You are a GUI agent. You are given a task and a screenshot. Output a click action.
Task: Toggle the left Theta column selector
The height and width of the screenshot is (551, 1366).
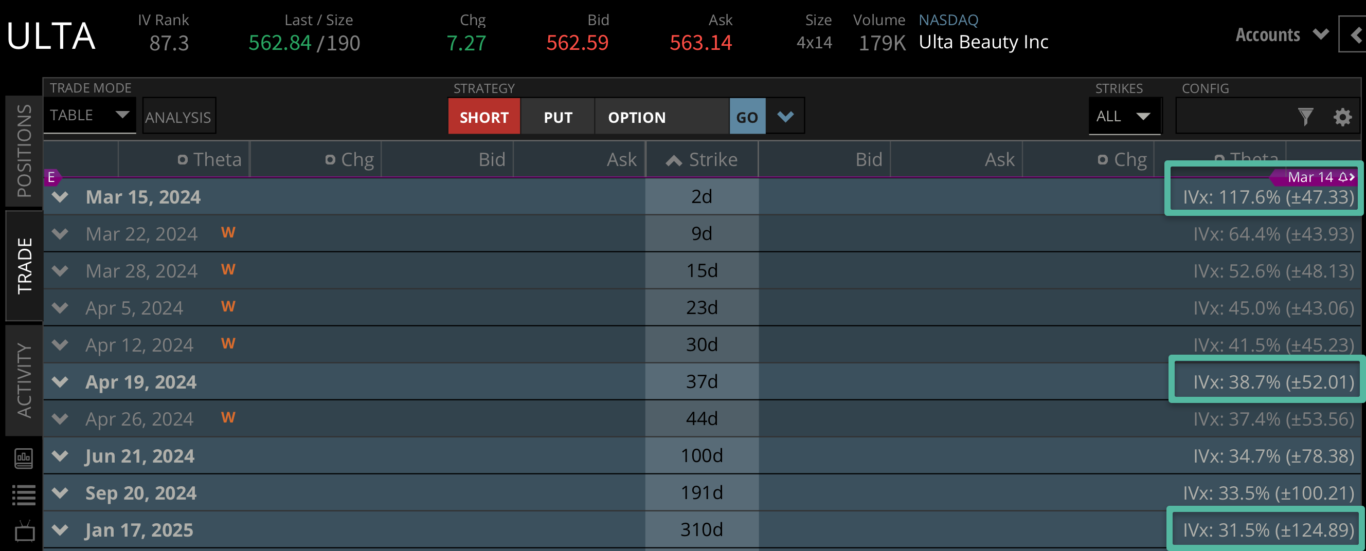pyautogui.click(x=183, y=159)
